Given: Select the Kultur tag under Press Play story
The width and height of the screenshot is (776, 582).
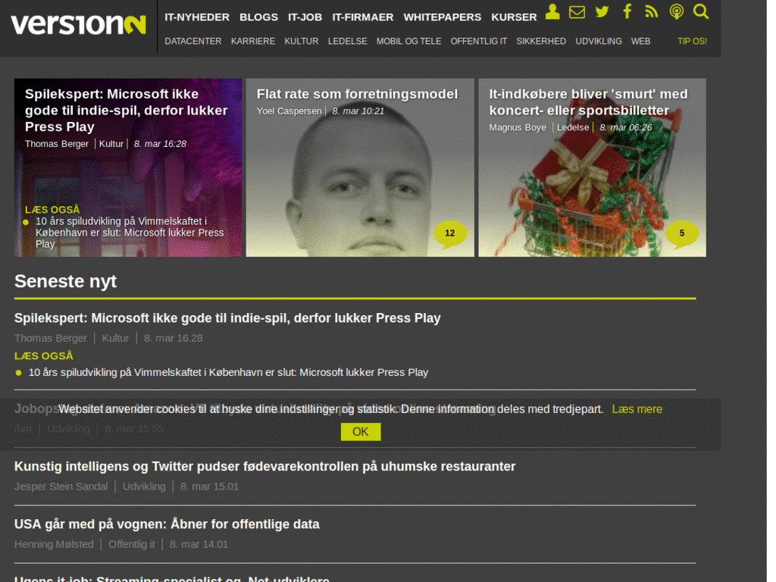Looking at the screenshot, I should pos(111,143).
